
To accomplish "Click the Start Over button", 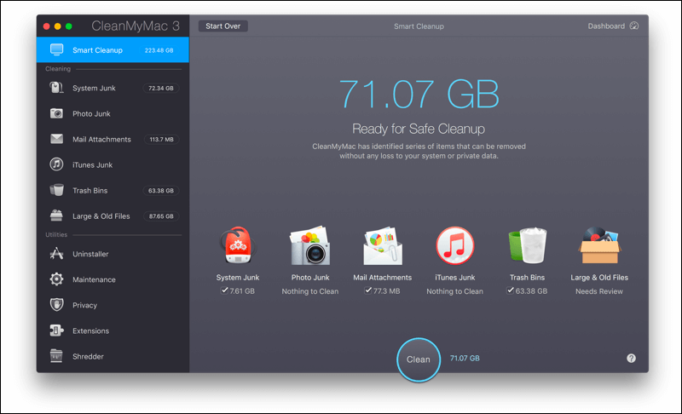I will coord(223,26).
